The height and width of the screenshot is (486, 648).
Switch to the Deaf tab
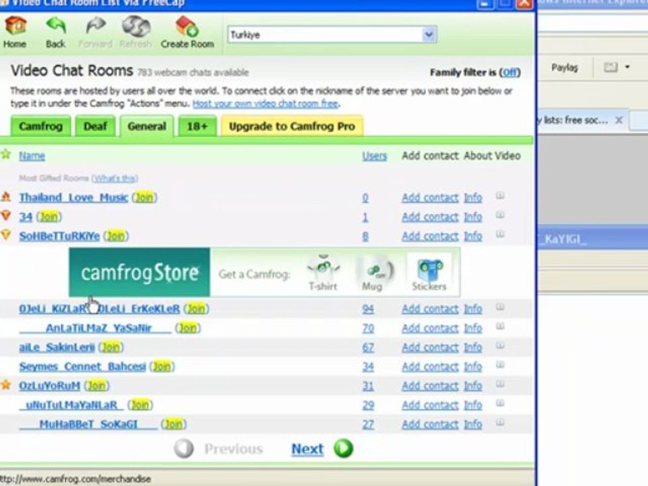pyautogui.click(x=95, y=126)
